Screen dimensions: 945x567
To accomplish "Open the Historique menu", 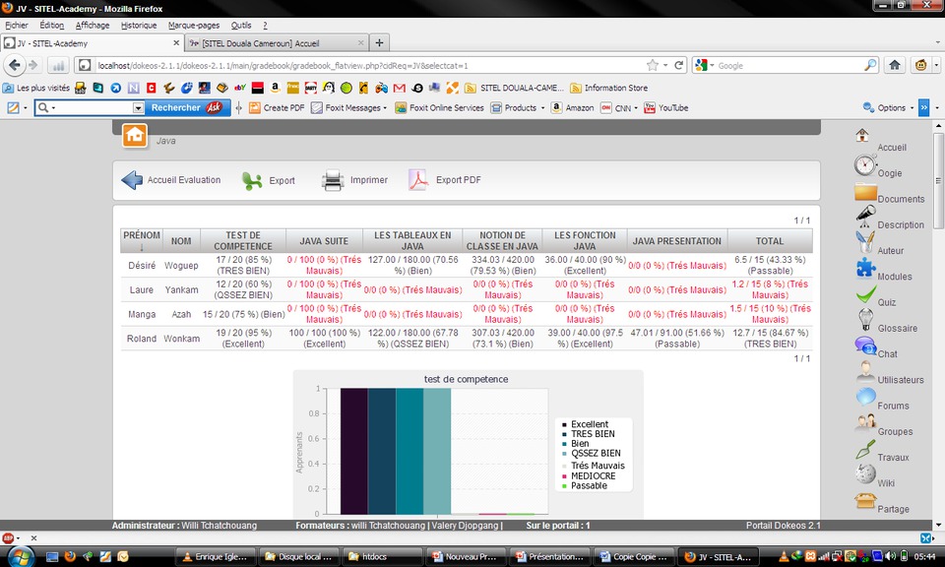I will coord(139,26).
